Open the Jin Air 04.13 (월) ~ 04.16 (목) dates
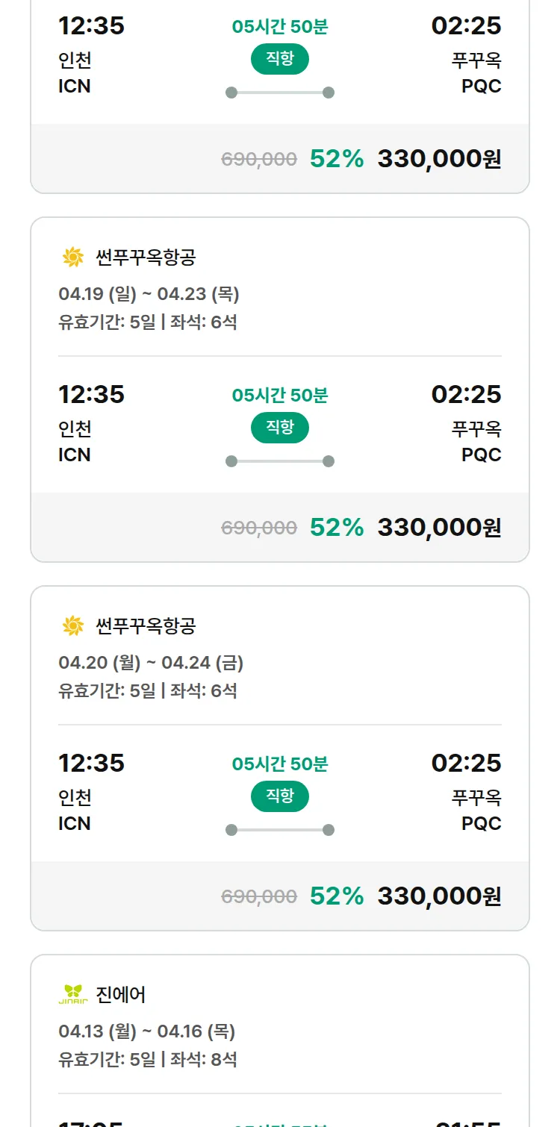Screen dimensions: 560x1127 pyautogui.click(x=146, y=1031)
